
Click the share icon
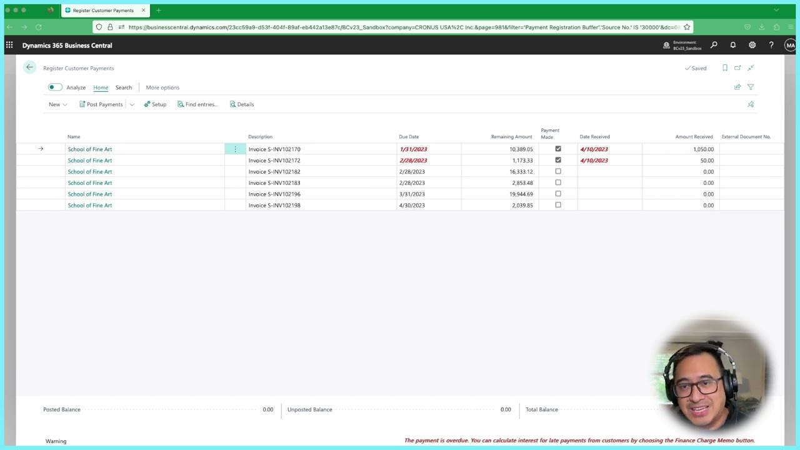tap(737, 87)
